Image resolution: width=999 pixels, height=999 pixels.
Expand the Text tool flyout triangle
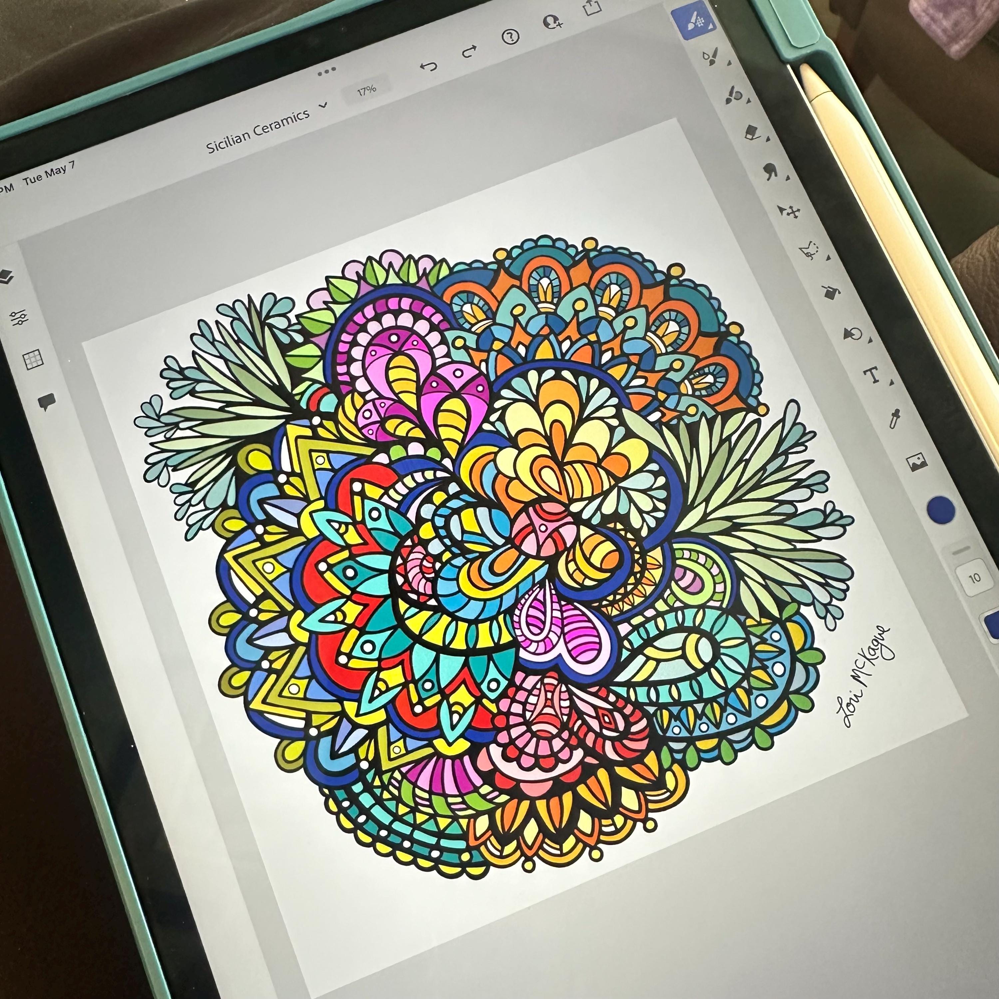click(891, 382)
